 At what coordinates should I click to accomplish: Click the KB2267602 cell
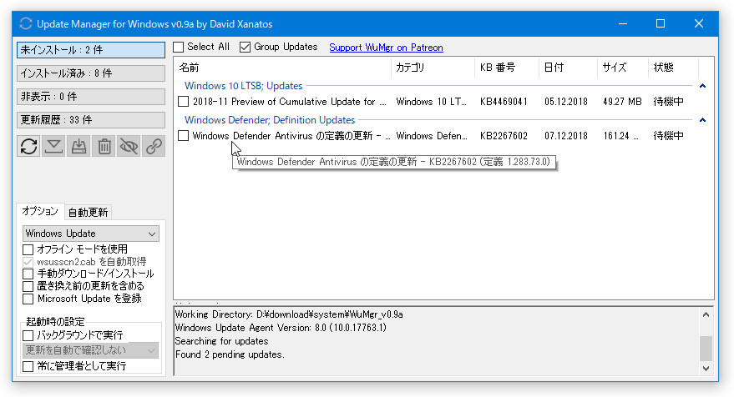[504, 136]
